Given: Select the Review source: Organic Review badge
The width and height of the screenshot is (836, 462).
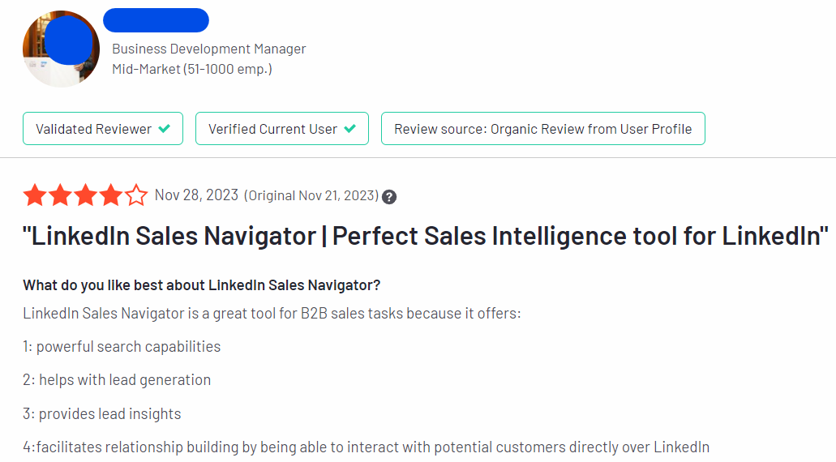Looking at the screenshot, I should (x=542, y=129).
